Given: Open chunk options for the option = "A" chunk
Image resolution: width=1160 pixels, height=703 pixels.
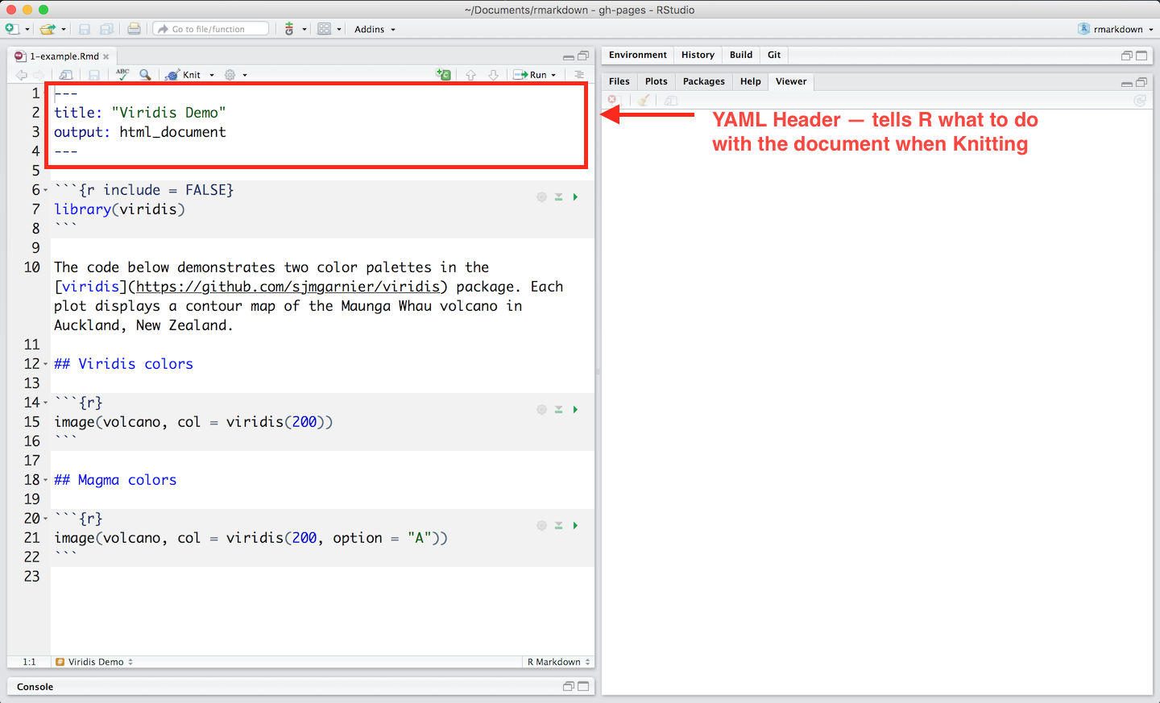Looking at the screenshot, I should 541,525.
